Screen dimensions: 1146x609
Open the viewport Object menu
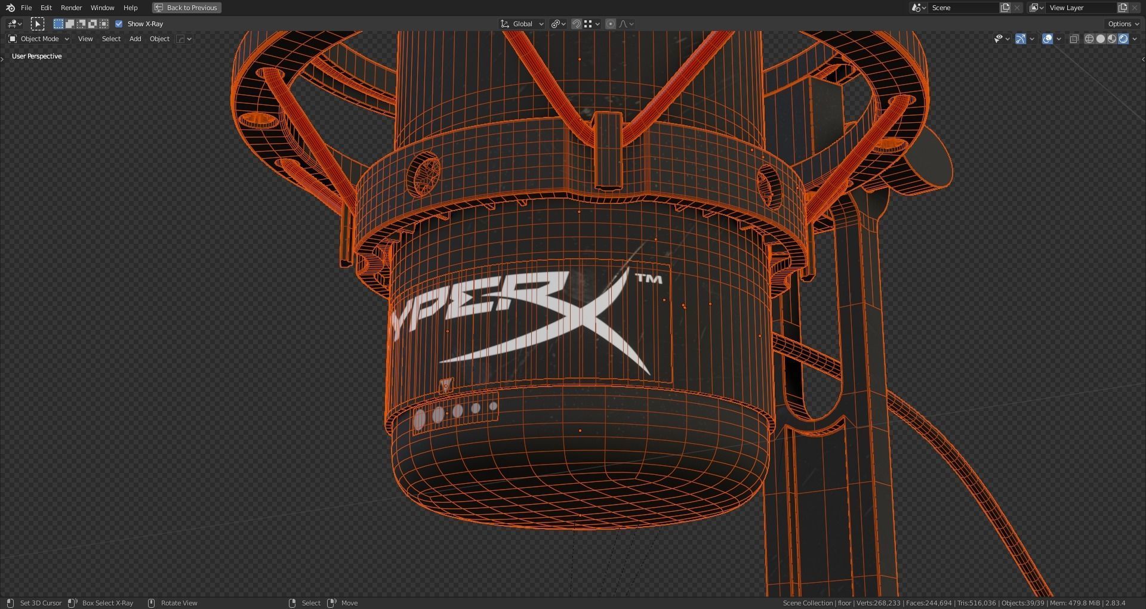coord(159,39)
